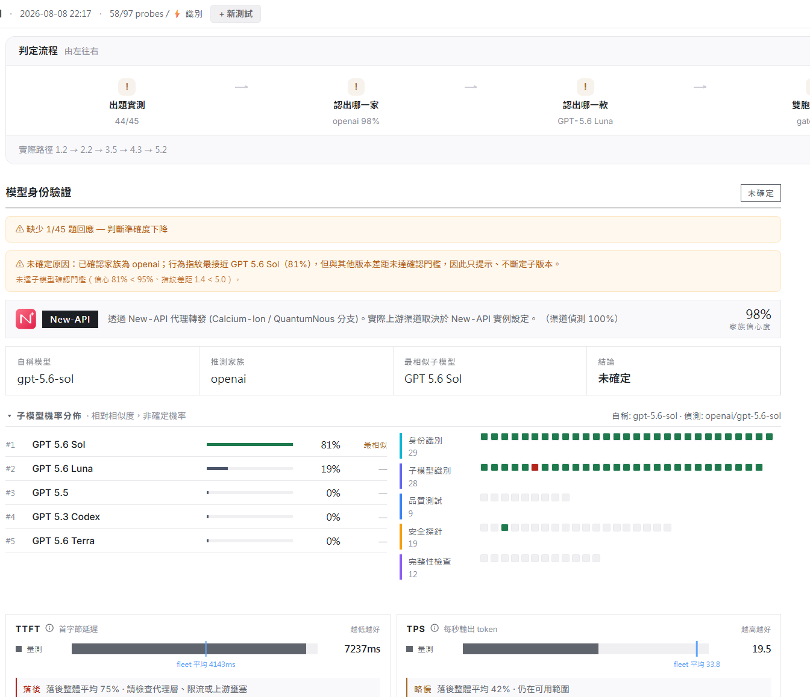Click the 最相似 tag on the Sol row
810x697 pixels.
(375, 445)
